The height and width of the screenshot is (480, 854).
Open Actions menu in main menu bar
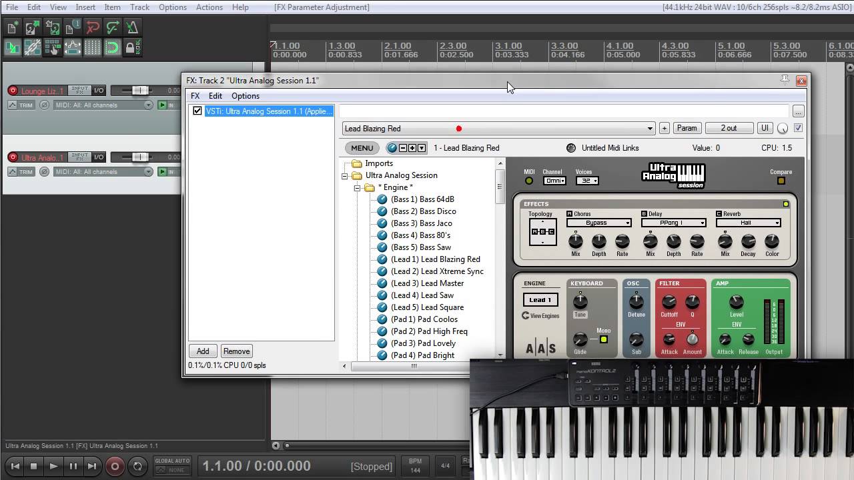[209, 7]
